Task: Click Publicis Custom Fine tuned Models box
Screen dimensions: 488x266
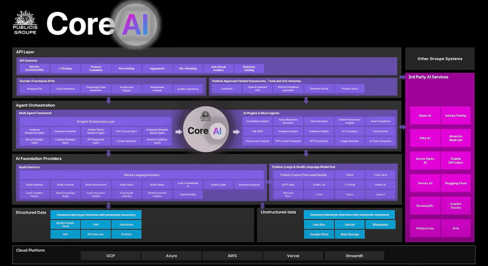Action: click(x=303, y=175)
